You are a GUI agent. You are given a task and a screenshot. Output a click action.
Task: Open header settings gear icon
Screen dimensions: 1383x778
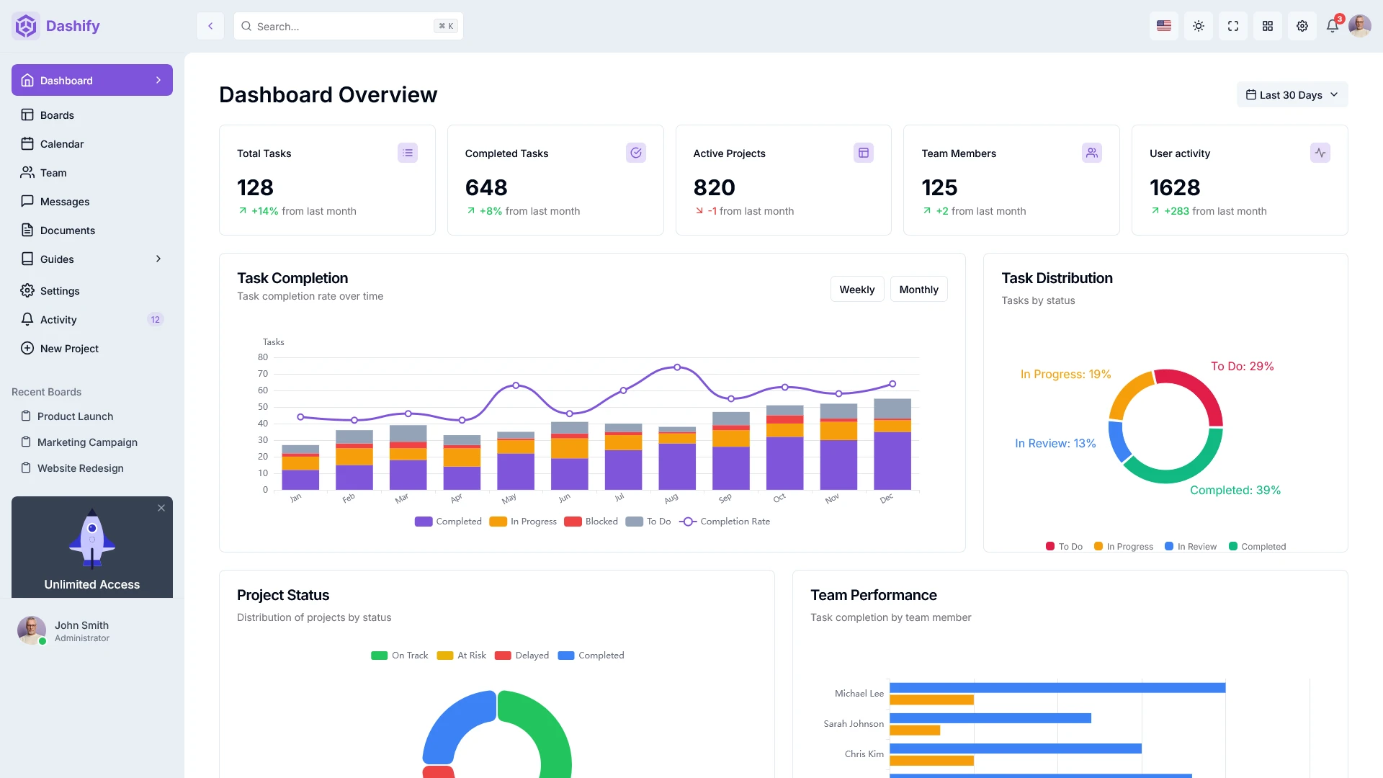(x=1302, y=26)
